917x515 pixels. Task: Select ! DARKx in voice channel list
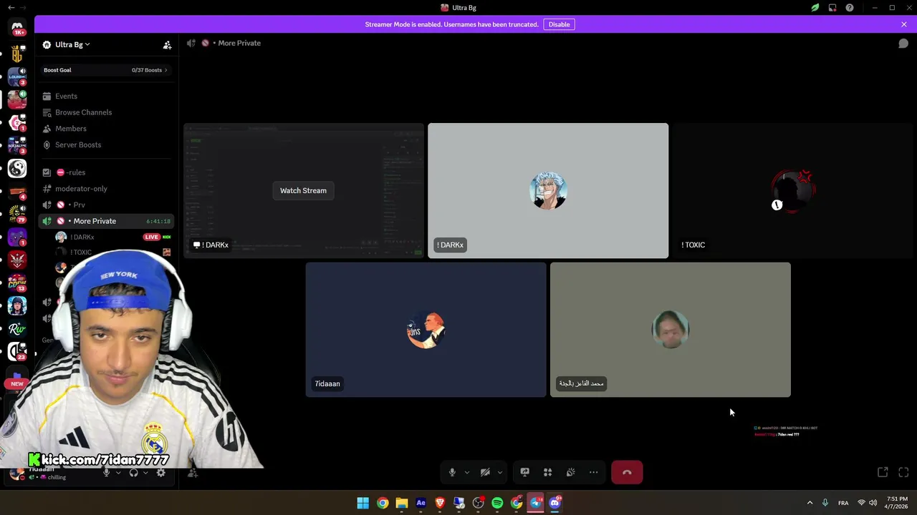(x=113, y=237)
